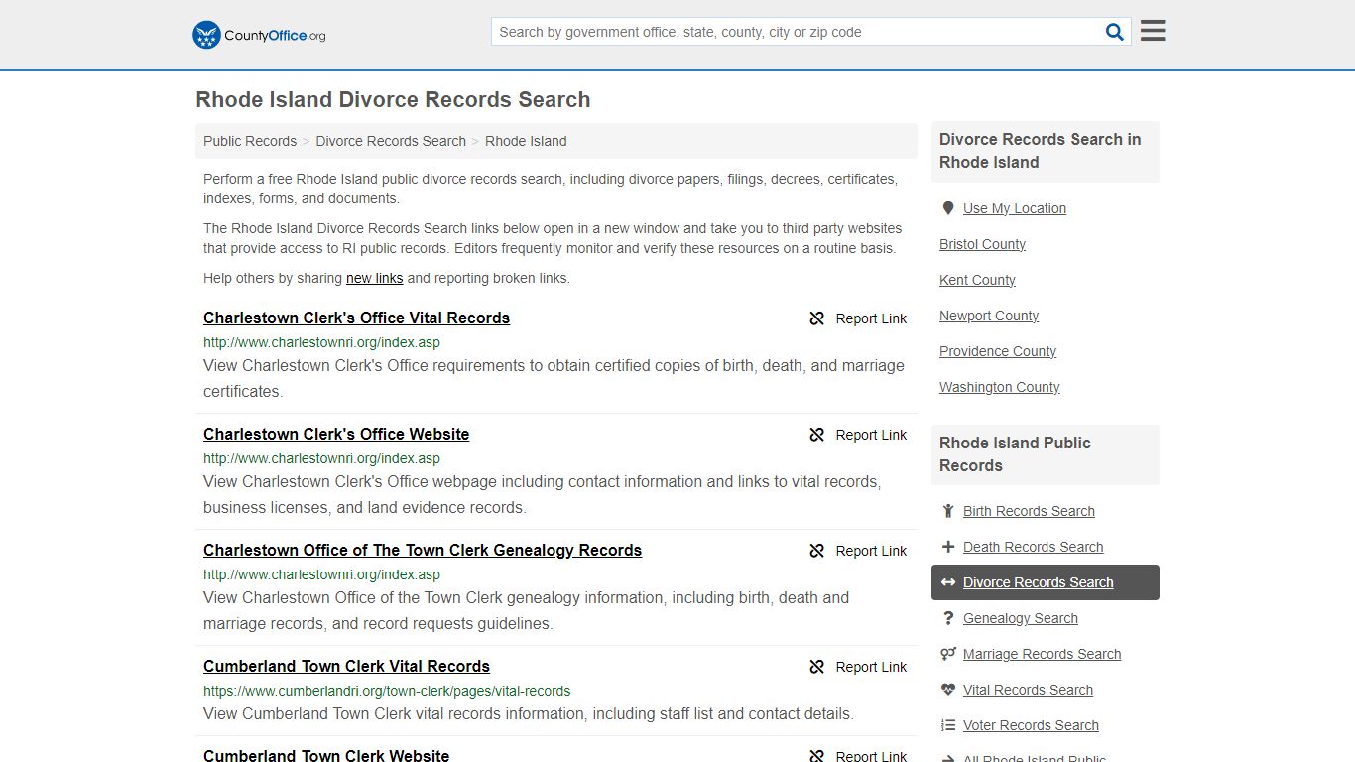Open the hamburger menu icon
The width and height of the screenshot is (1355, 762).
click(x=1153, y=31)
